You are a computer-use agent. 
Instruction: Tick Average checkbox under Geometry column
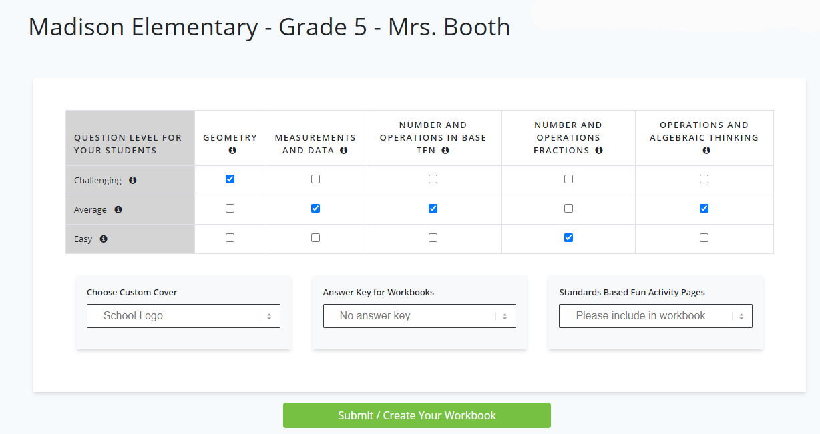pos(230,209)
